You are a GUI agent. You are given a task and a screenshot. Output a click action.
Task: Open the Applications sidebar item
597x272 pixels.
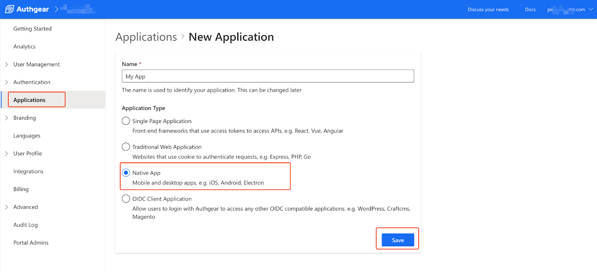[x=29, y=100]
